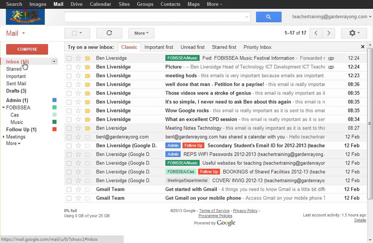This screenshot has height=243, width=373.
Task: Open the Inbox label options arrow
Action: tap(54, 61)
